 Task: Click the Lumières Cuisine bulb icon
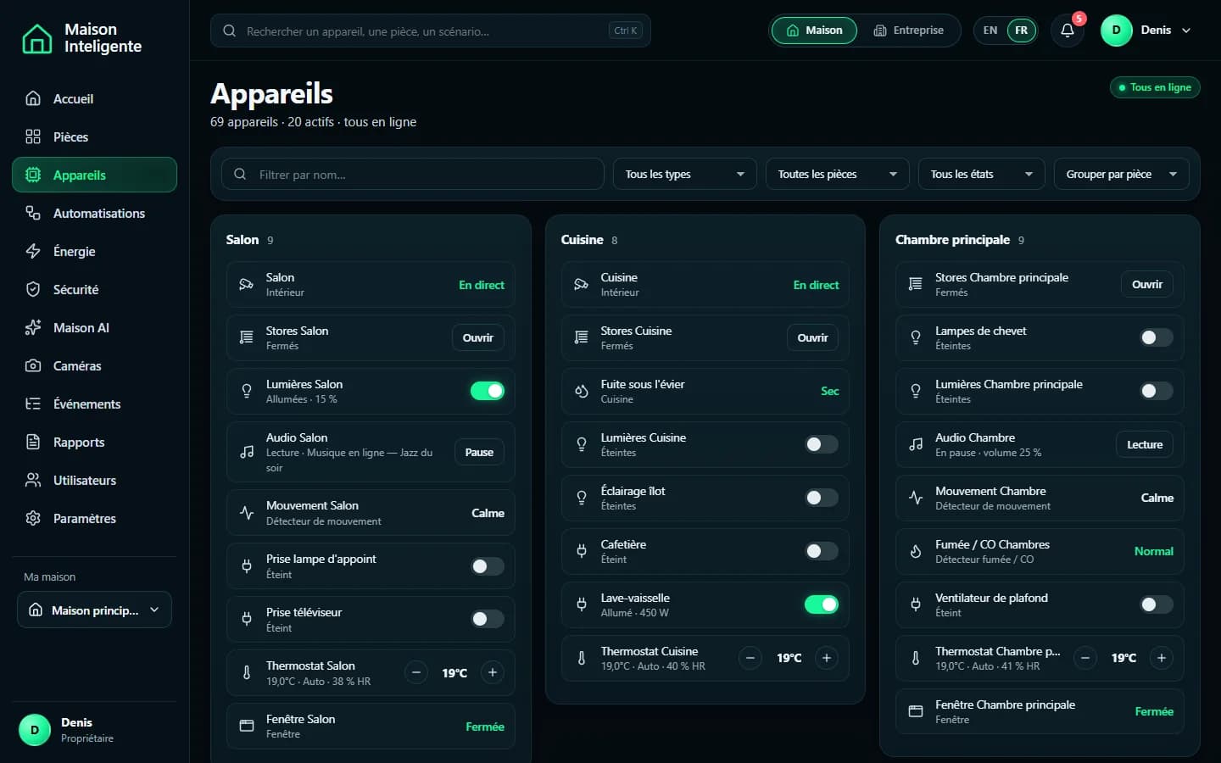(x=582, y=444)
